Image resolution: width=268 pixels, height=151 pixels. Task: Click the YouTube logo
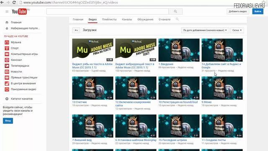(19, 11)
